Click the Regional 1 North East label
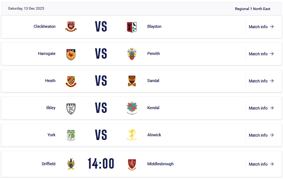 pos(253,9)
